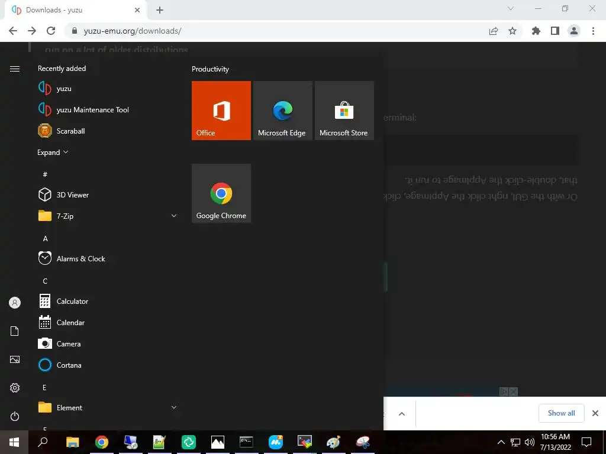Open user account icon in Start sidebar

coord(15,303)
